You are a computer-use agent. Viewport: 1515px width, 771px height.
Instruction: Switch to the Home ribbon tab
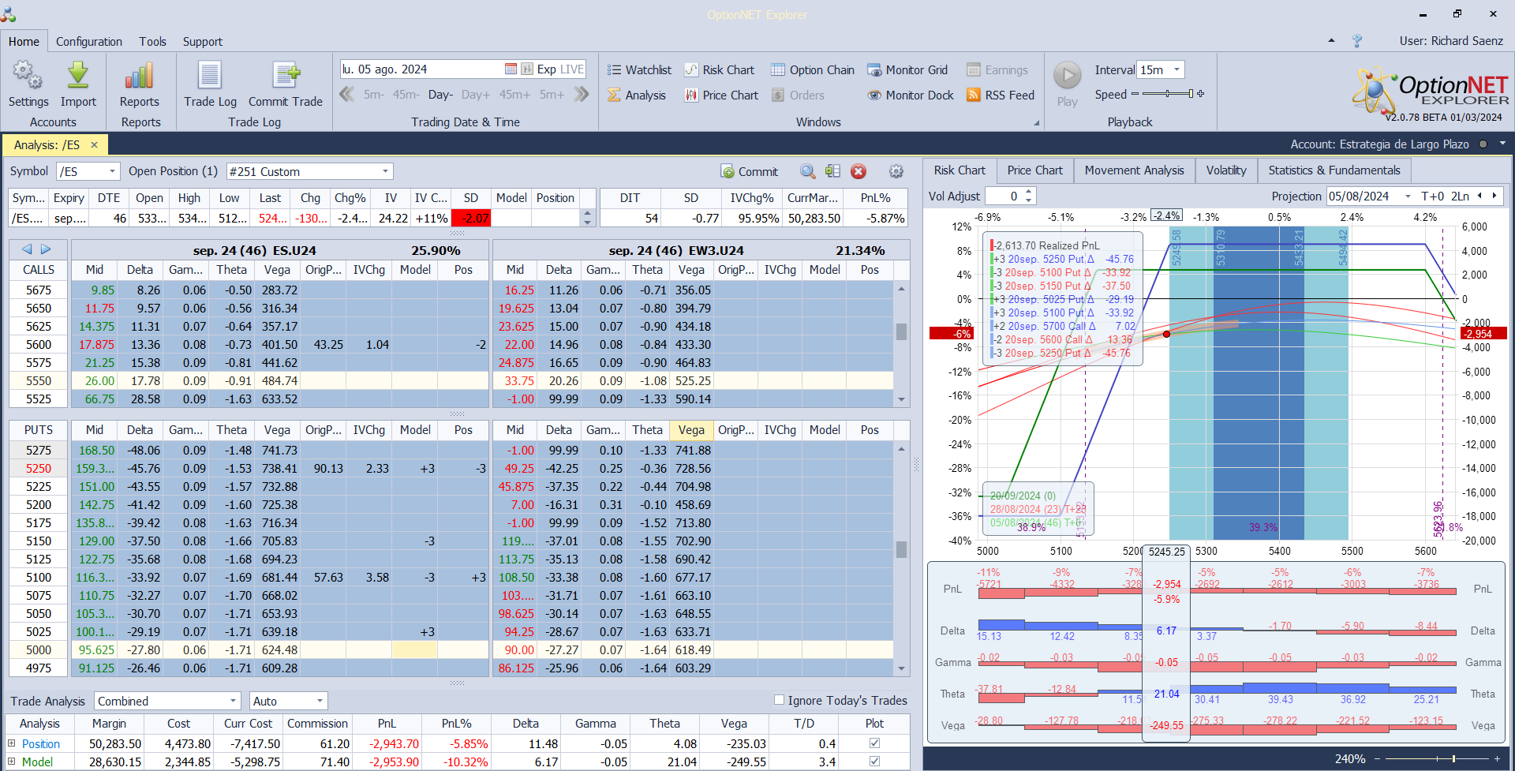(24, 41)
